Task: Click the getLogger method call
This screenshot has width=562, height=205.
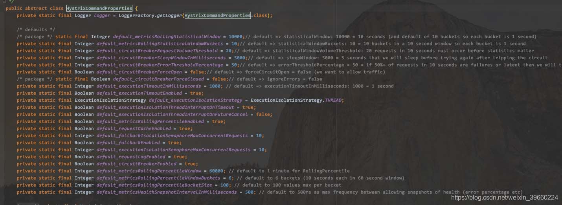Action: (169, 15)
